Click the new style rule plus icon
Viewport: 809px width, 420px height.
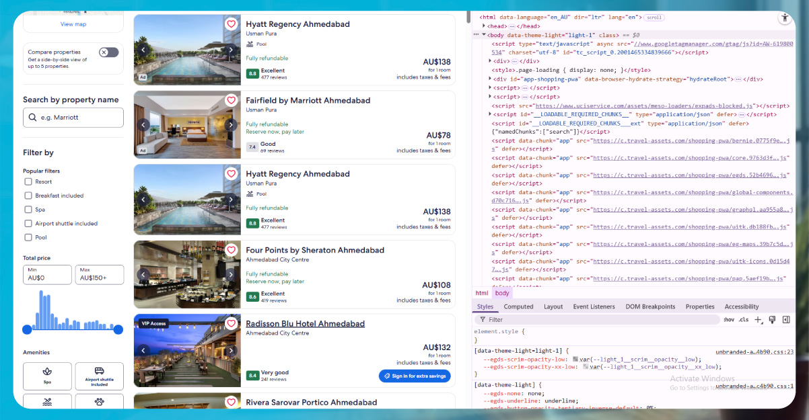pos(758,319)
